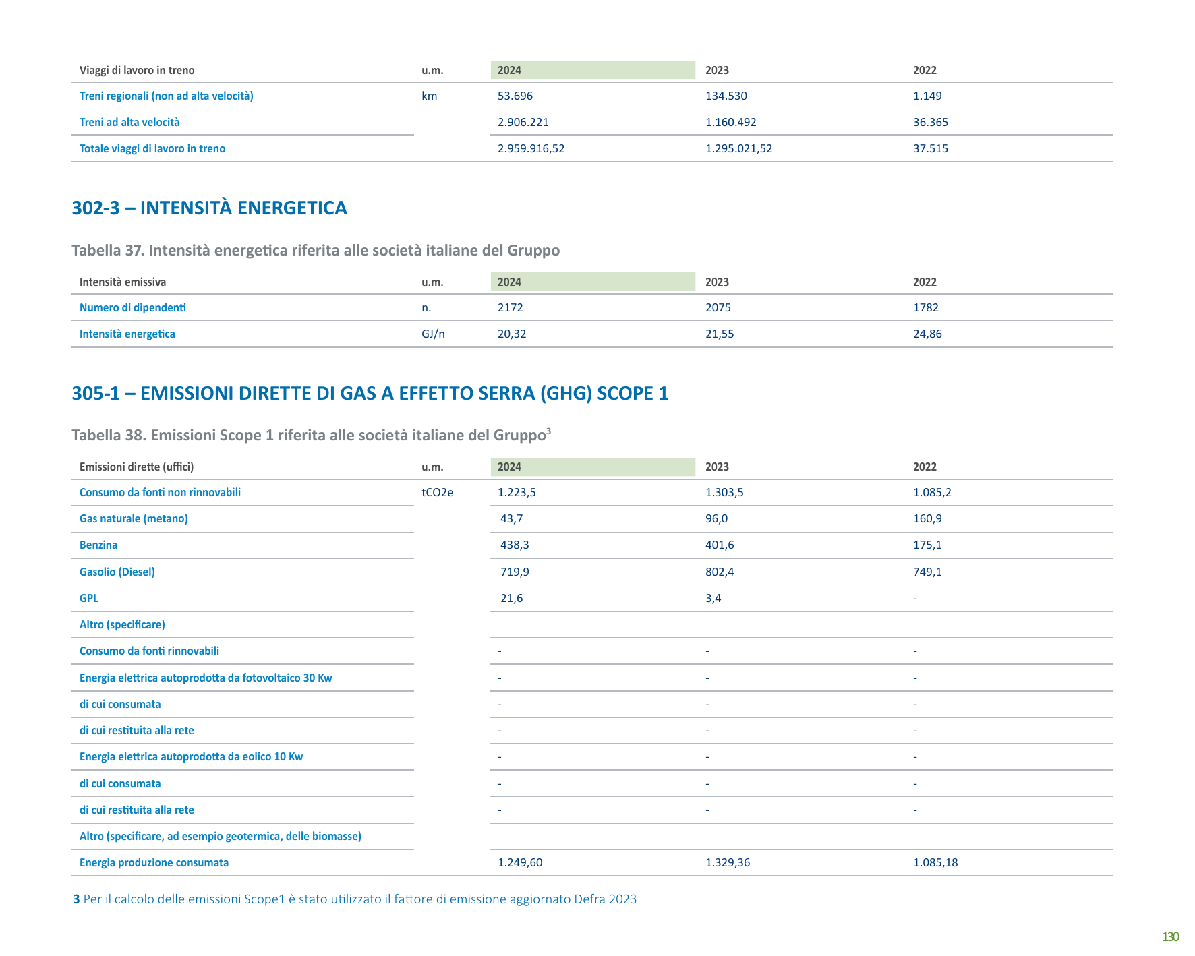Click the value 1.085,18
Viewport: 1195px width, 956px height.
(935, 862)
